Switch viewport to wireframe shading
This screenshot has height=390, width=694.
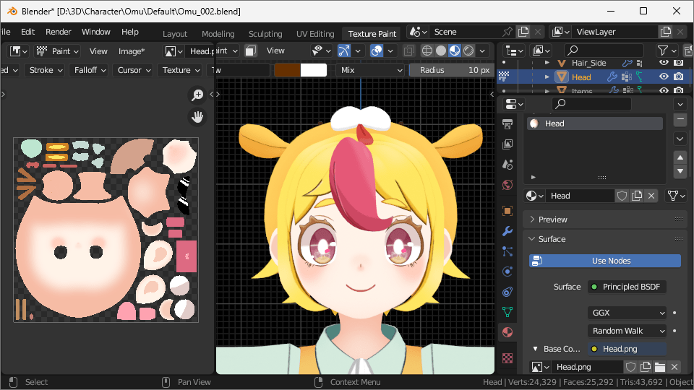427,51
